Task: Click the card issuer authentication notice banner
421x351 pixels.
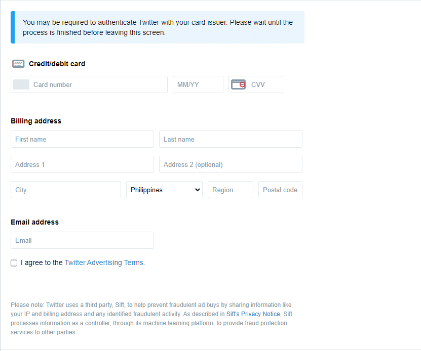Action: click(x=158, y=27)
